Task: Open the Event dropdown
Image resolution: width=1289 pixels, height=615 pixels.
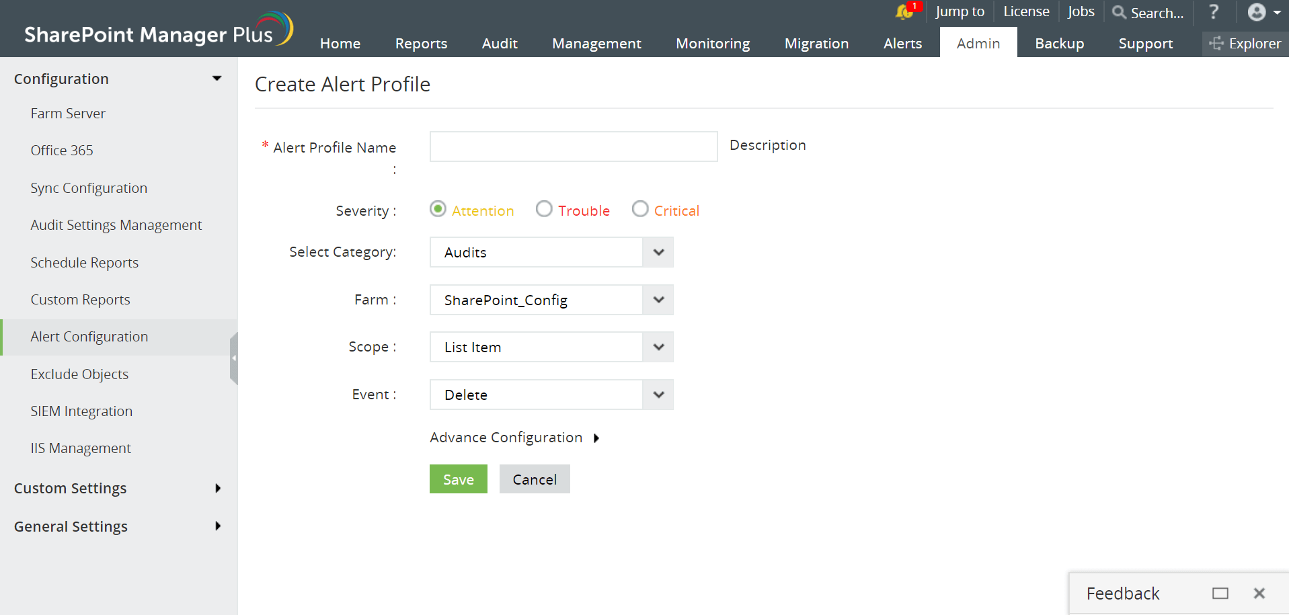Action: coord(551,395)
